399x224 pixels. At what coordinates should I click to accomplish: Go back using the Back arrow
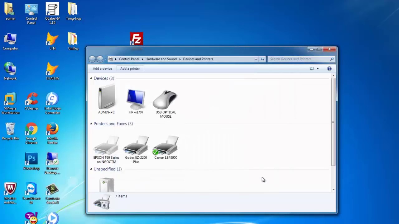92,59
